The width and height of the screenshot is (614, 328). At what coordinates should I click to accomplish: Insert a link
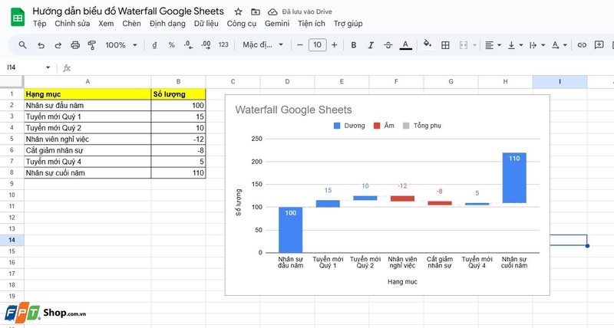[x=582, y=45]
